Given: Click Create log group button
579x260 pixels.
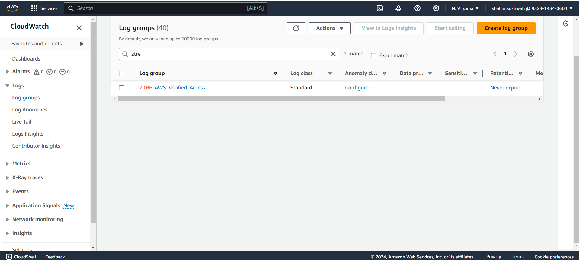Looking at the screenshot, I should [x=506, y=28].
